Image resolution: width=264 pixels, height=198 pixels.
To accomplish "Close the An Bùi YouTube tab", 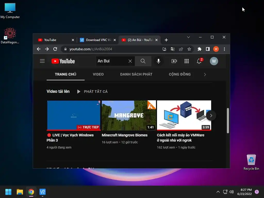I will coord(156,40).
